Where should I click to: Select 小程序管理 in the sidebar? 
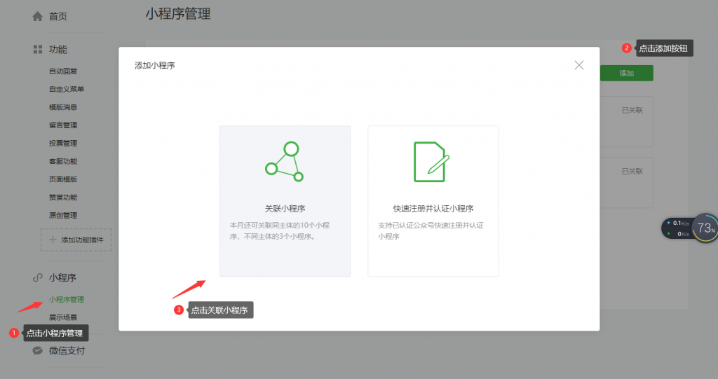click(x=67, y=300)
